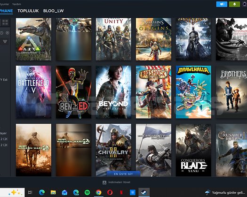Launch Spotify from the taskbar

[87, 192]
